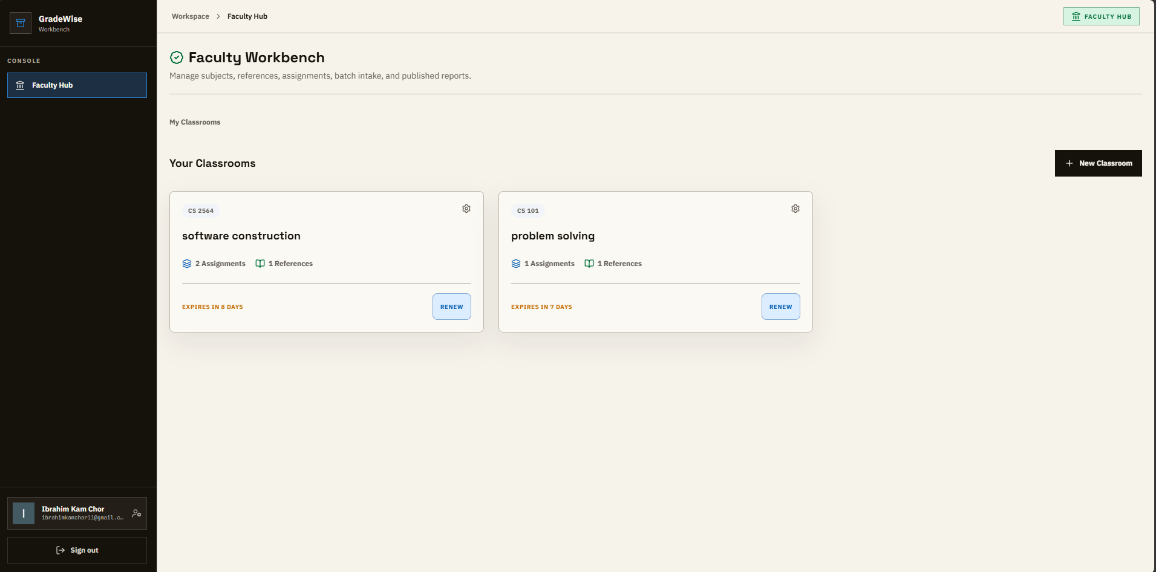Image resolution: width=1156 pixels, height=572 pixels.
Task: Open the account settings user icon
Action: (x=137, y=513)
